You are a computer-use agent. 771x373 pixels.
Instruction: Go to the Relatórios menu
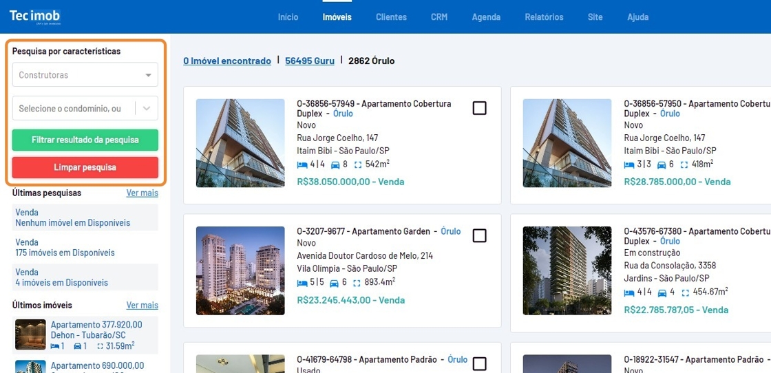544,17
